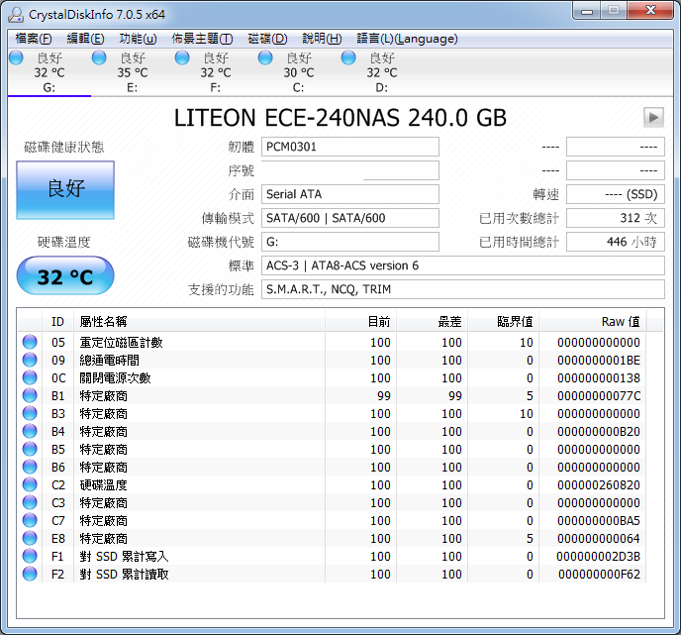Click the ACS-3 standard field
Viewport: 681px width, 635px height.
(x=463, y=265)
